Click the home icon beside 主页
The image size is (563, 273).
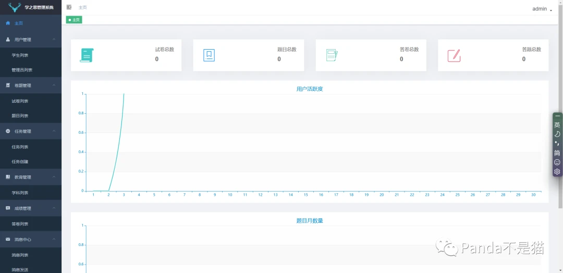8,23
